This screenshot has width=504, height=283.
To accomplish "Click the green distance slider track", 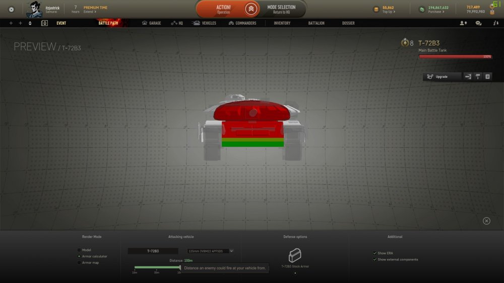I will coord(157,267).
